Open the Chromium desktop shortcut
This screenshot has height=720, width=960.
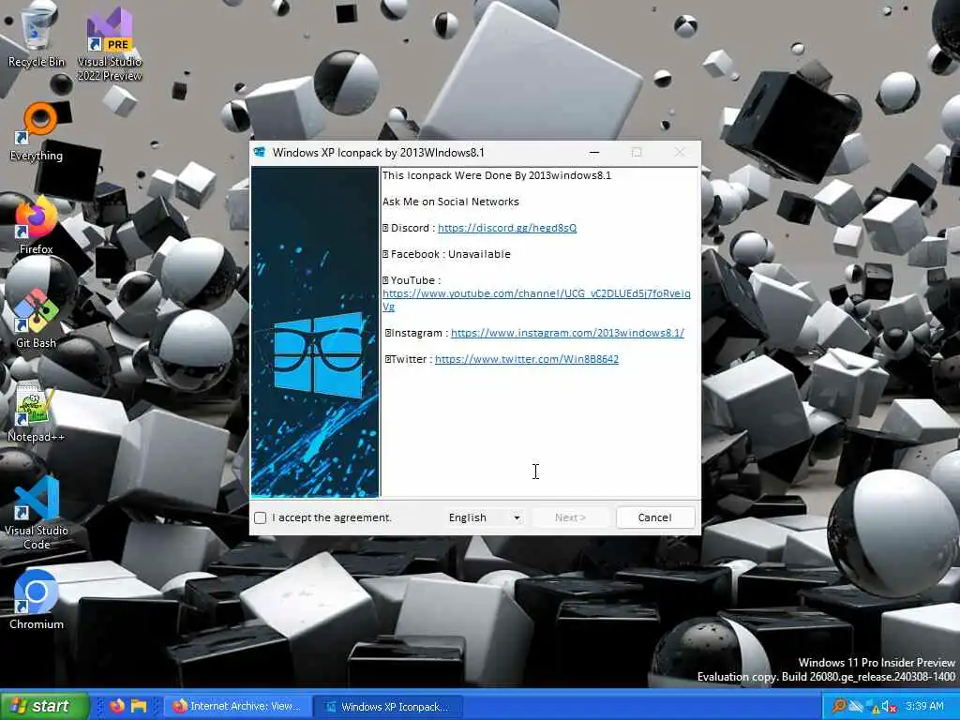coord(37,600)
